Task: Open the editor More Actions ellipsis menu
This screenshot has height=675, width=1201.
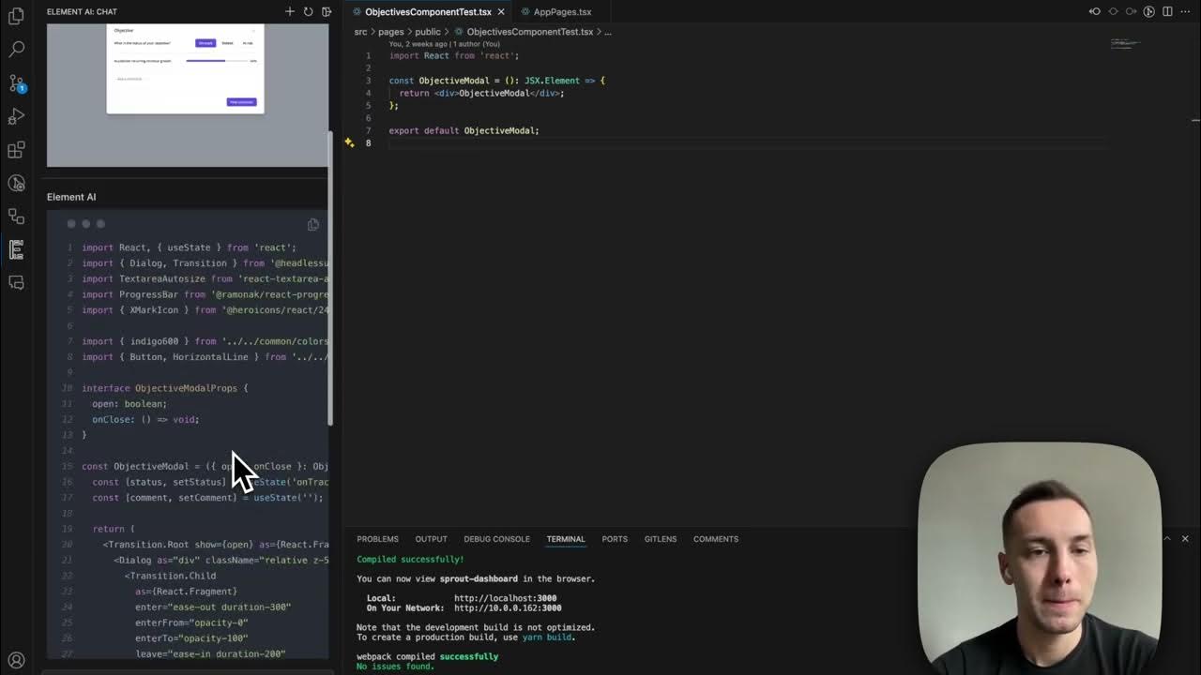Action: click(x=1185, y=11)
